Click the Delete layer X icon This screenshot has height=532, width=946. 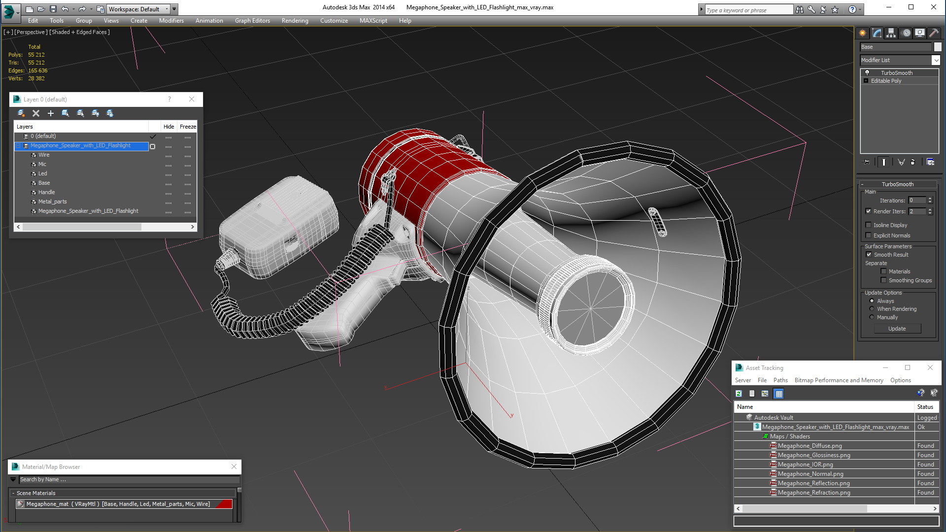[36, 113]
